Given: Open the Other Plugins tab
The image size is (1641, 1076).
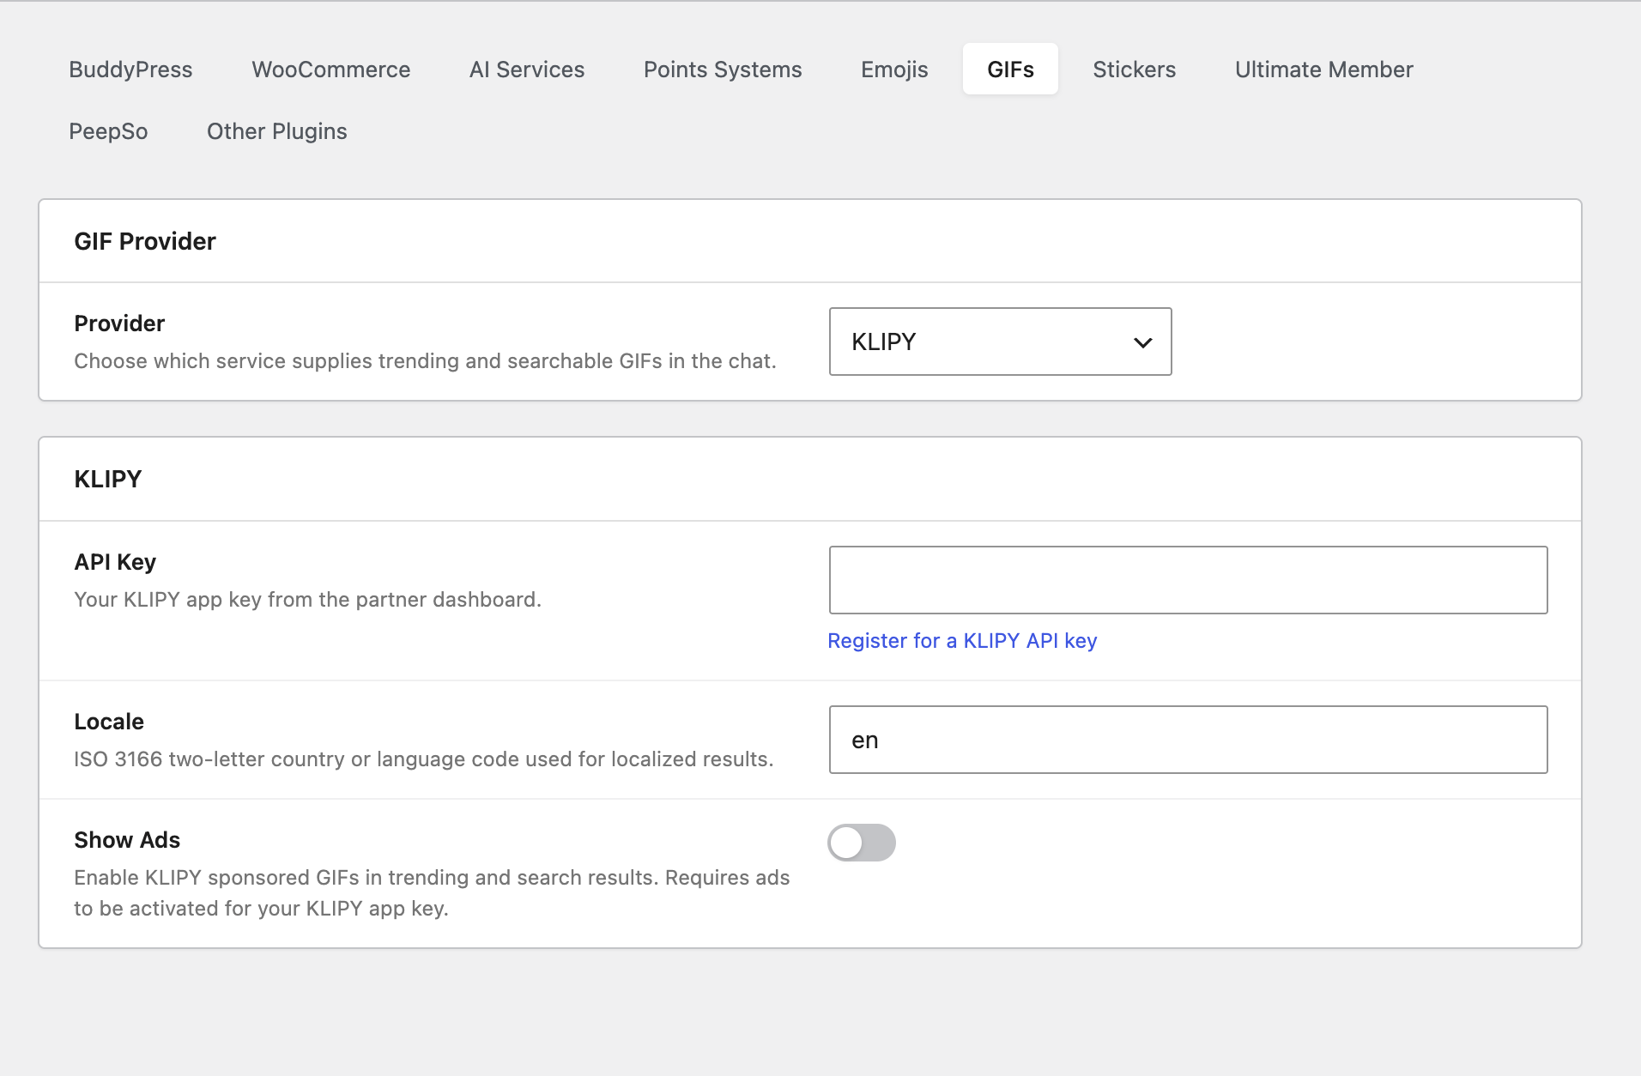Looking at the screenshot, I should pos(276,131).
